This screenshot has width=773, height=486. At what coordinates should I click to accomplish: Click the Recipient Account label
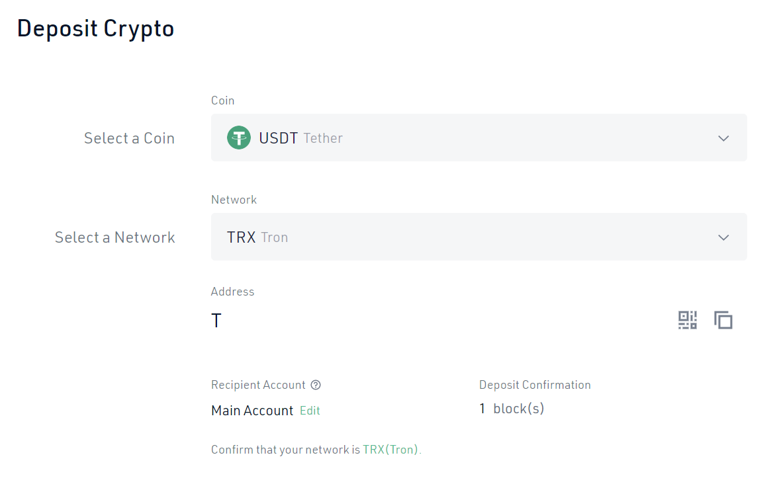click(x=258, y=385)
